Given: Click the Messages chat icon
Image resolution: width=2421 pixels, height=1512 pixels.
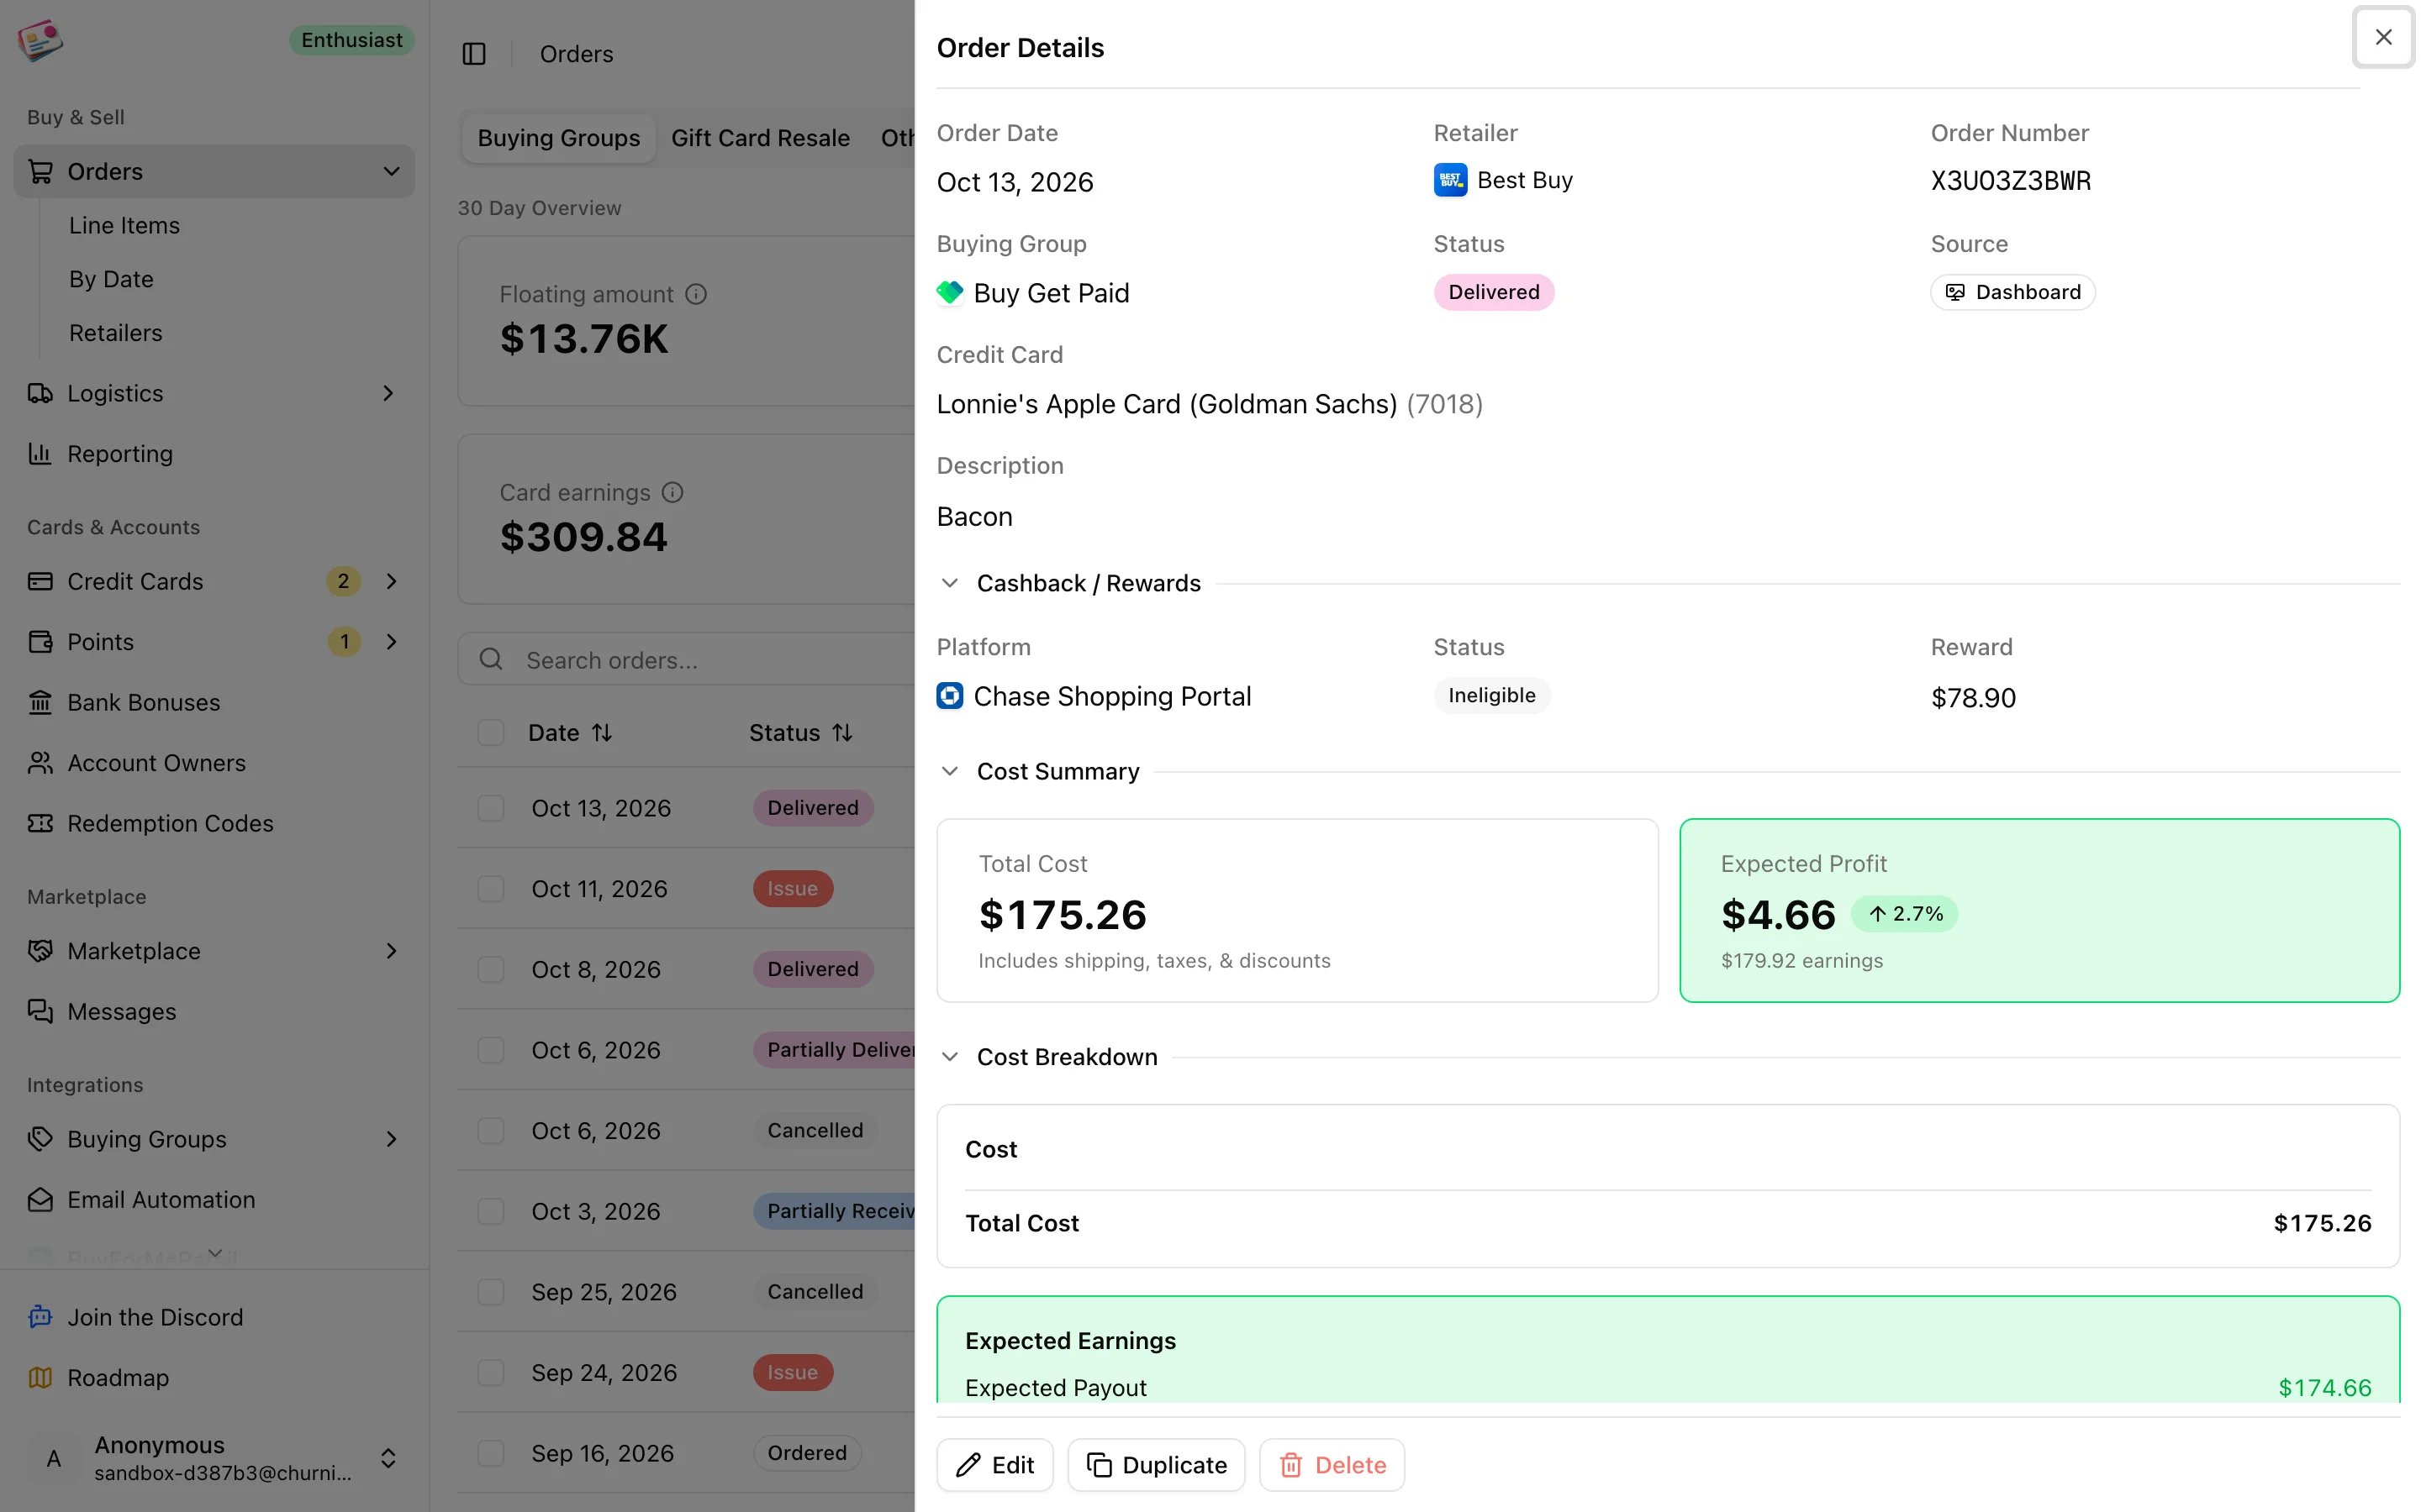Looking at the screenshot, I should click(40, 1011).
